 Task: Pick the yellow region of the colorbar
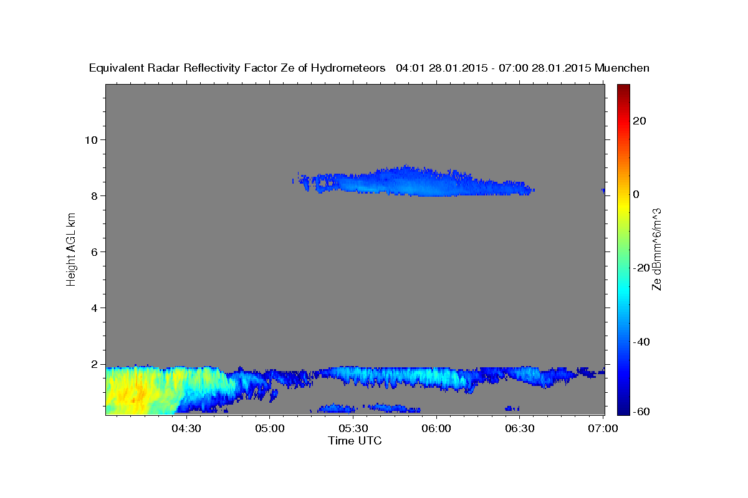tap(622, 205)
